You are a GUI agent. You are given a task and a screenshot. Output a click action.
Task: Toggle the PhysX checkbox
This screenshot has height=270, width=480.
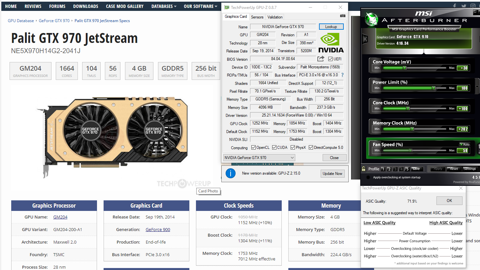point(292,148)
